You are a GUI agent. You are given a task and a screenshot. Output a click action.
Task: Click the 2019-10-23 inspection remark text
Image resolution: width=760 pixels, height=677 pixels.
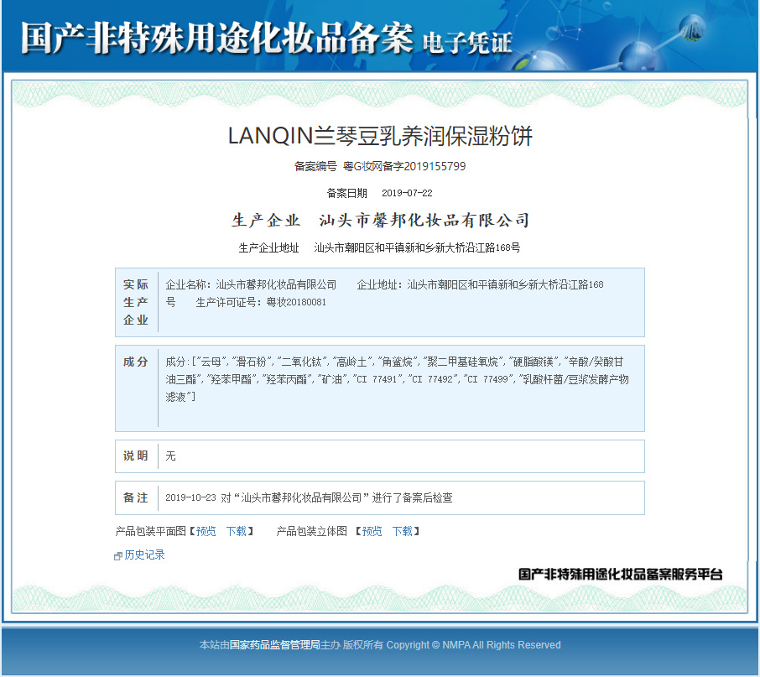point(309,497)
